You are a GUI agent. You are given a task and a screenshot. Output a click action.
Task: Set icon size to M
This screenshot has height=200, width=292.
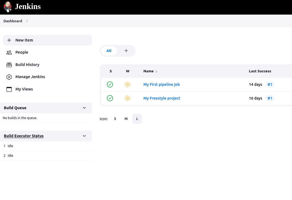[x=126, y=119]
